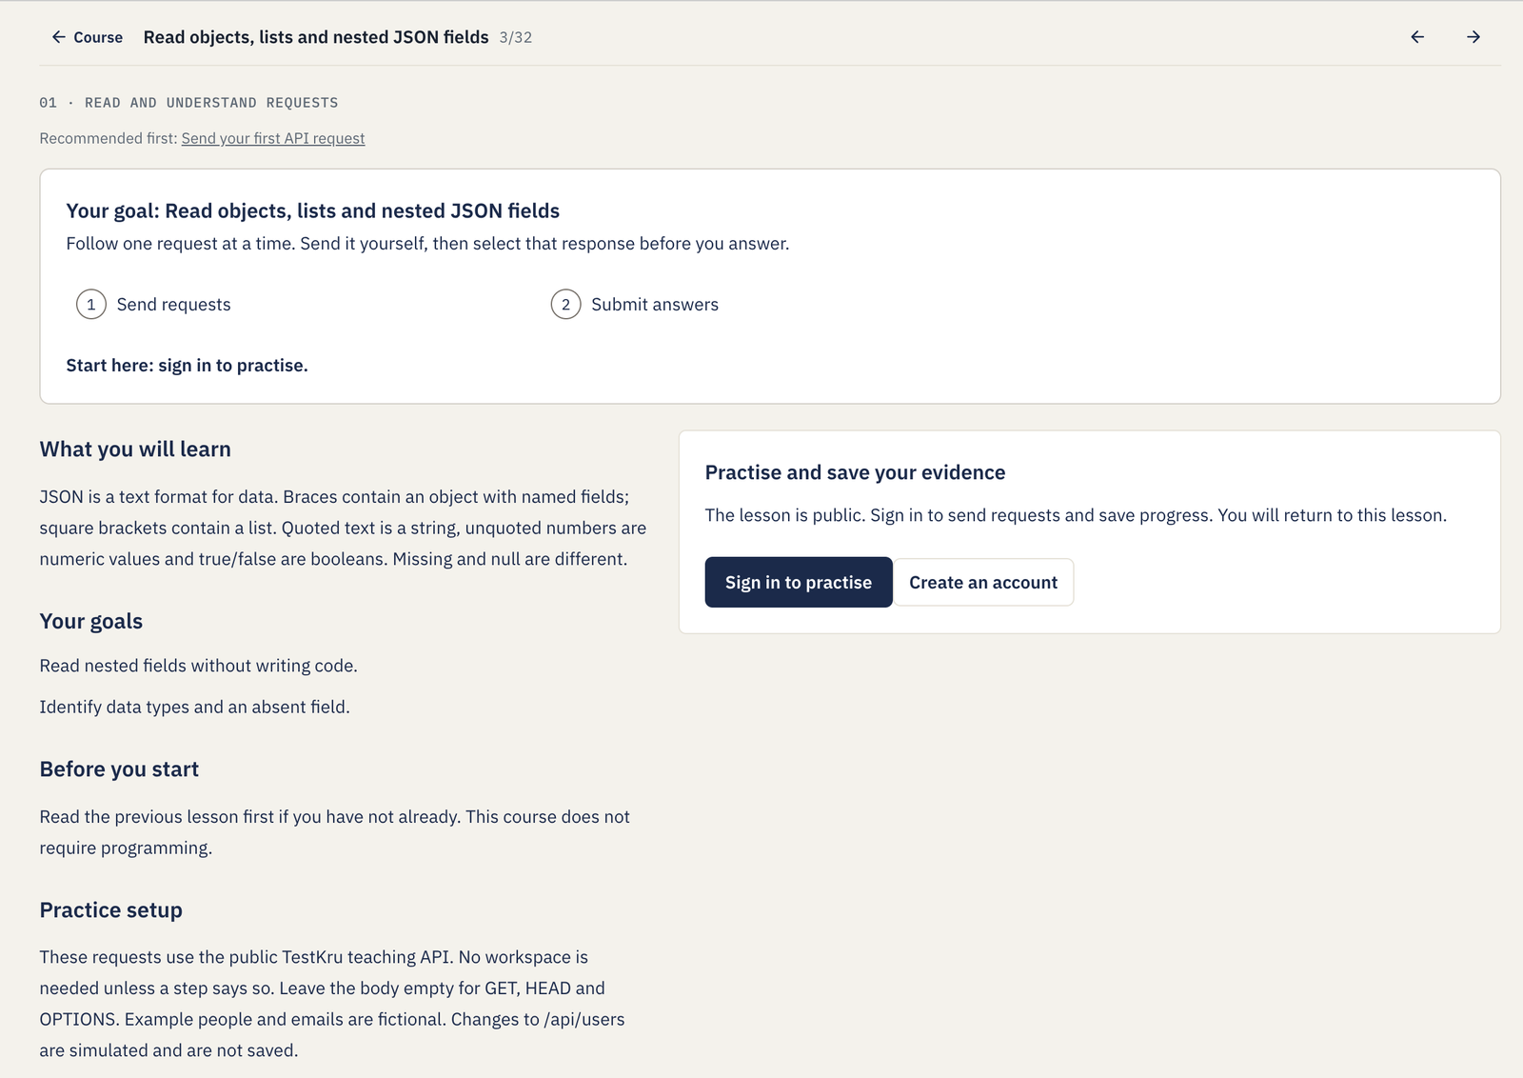
Task: Click the Practice setup heading
Action: pyautogui.click(x=111, y=910)
